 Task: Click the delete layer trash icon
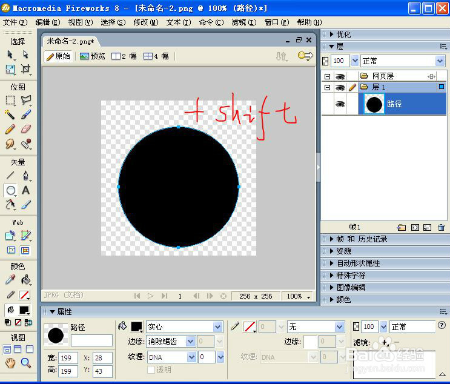coord(441,227)
